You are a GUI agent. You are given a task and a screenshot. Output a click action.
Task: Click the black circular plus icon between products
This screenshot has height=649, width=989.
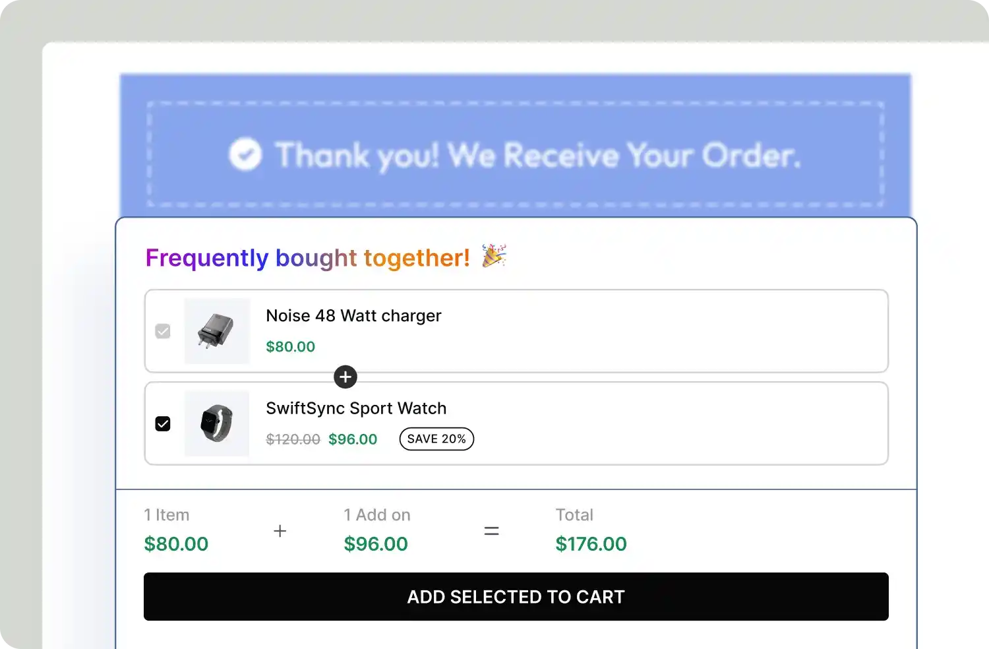tap(345, 377)
